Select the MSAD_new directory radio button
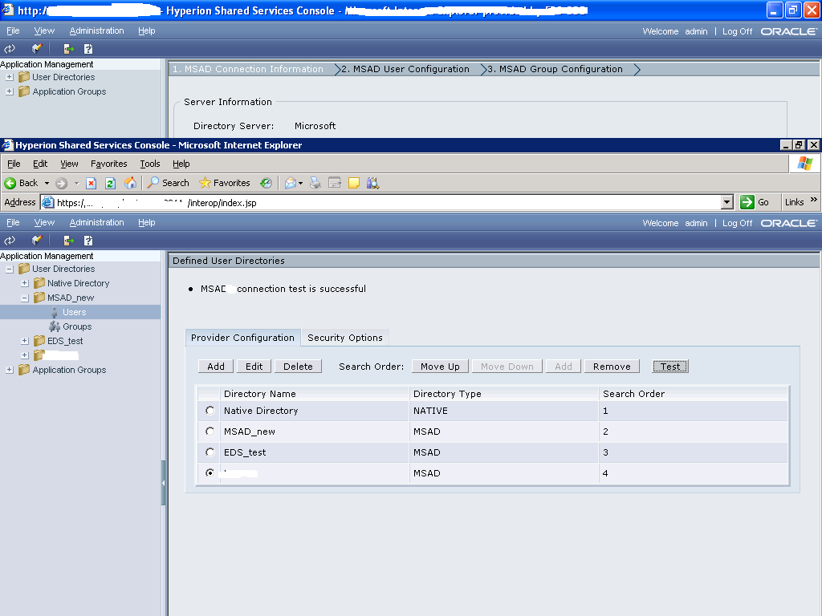822x616 pixels. (209, 432)
